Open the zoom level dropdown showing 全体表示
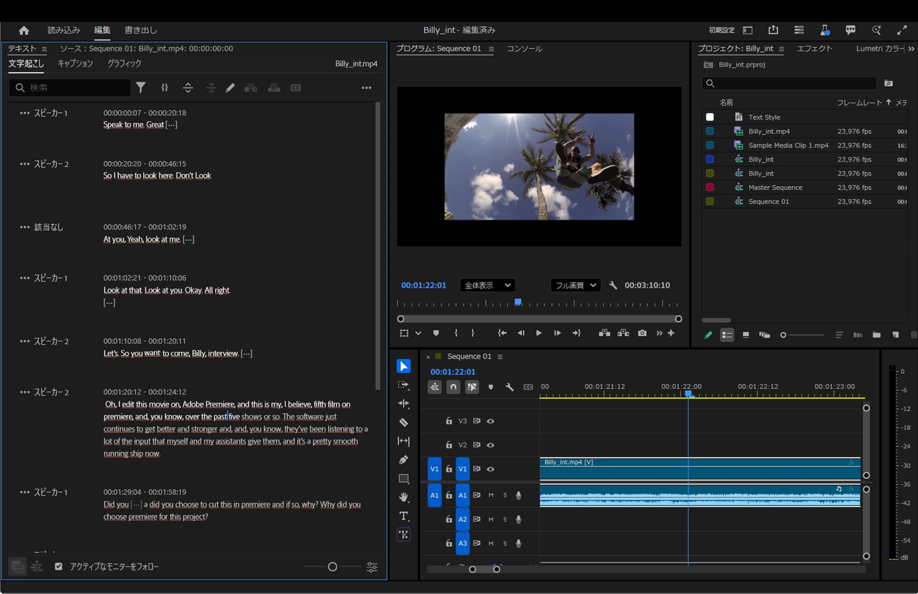 [487, 285]
